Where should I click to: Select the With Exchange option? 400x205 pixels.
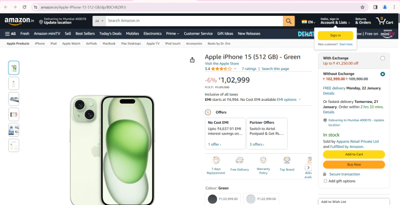382,58
